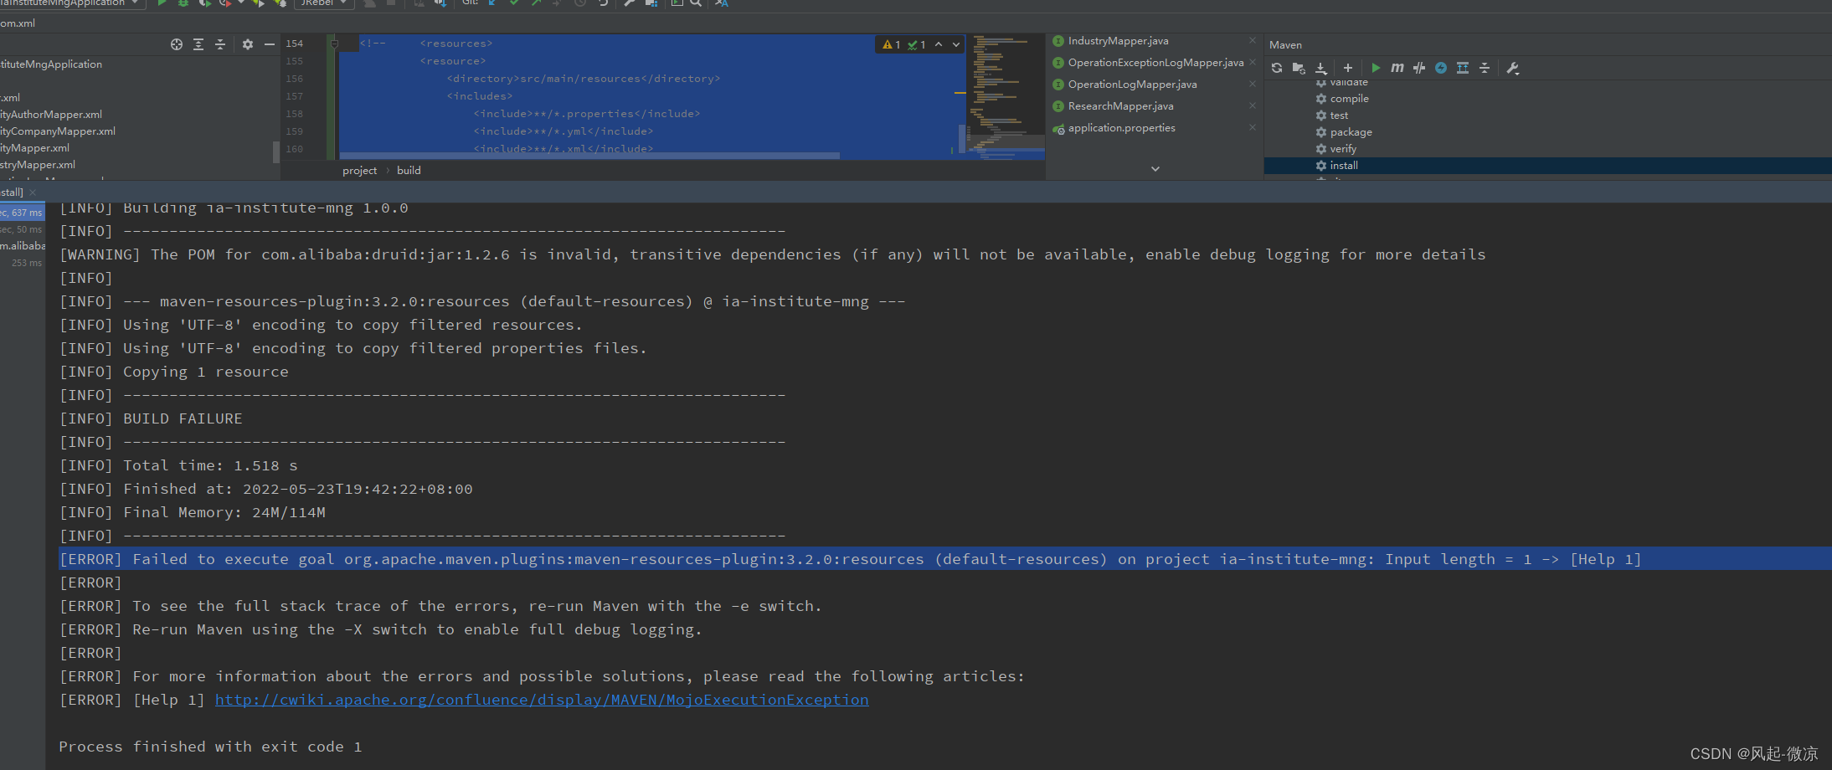Screen dimensions: 1832x770
Task: Go to next highlighted problem
Action: click(956, 44)
